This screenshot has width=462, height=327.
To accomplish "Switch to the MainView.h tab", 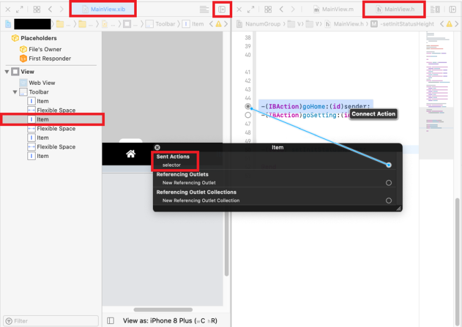I will [395, 9].
